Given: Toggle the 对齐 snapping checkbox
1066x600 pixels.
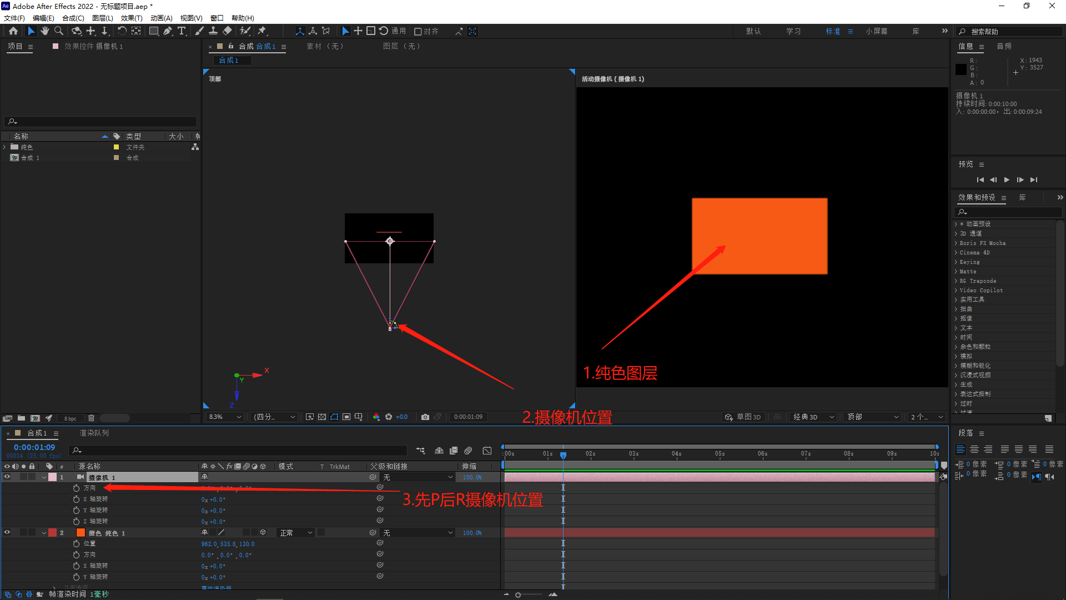Looking at the screenshot, I should tap(419, 32).
